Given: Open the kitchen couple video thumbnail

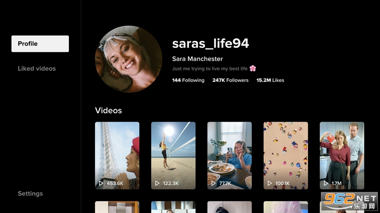Looking at the screenshot, I should tap(342, 155).
